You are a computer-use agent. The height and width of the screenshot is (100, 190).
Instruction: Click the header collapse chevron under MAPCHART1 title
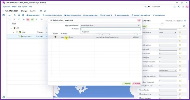click(162, 24)
